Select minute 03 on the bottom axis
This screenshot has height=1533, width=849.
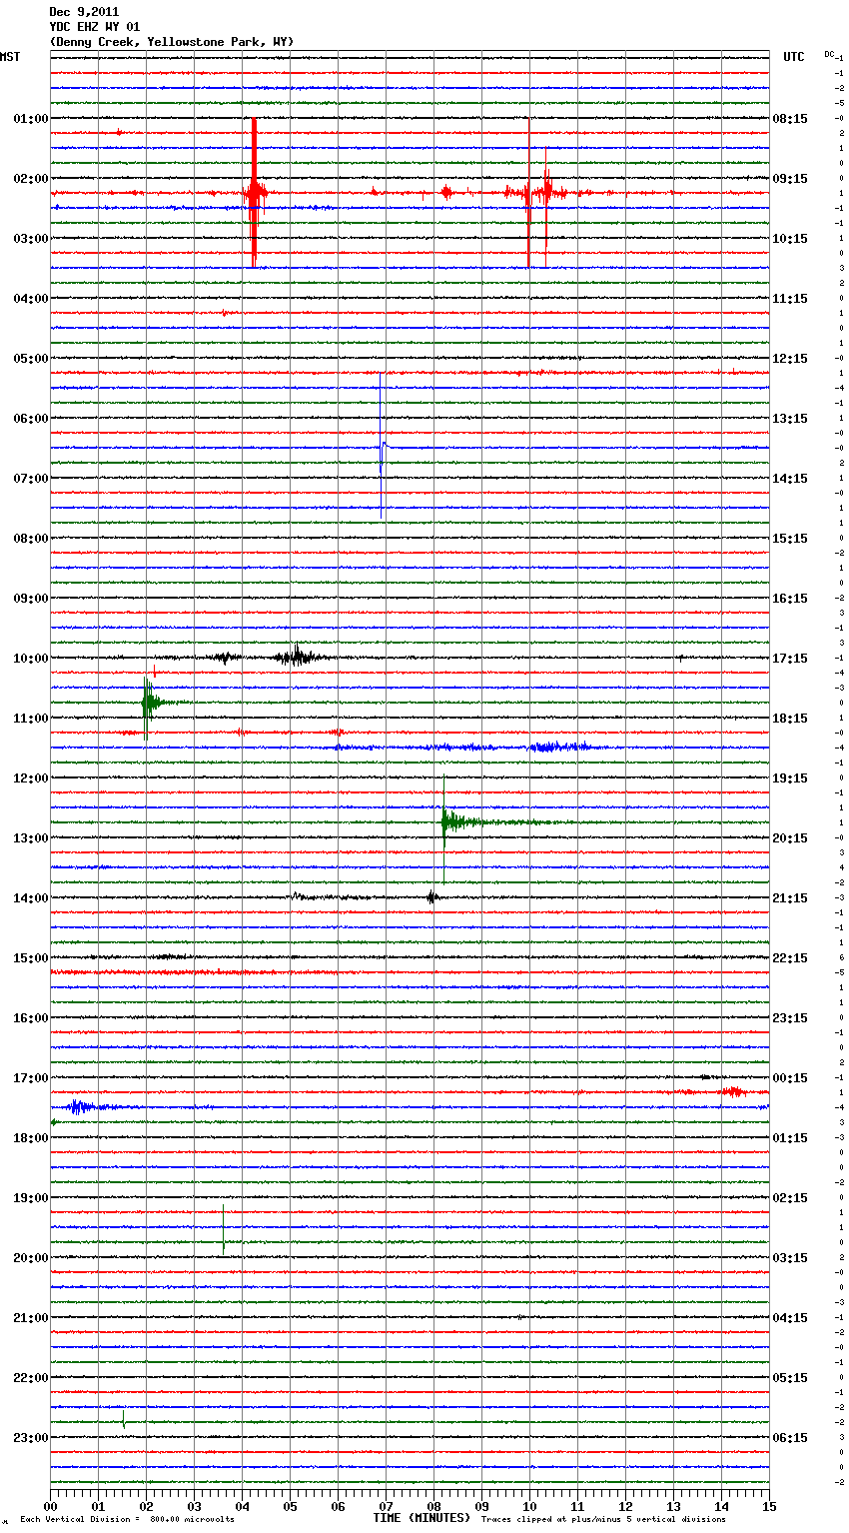tap(194, 1506)
